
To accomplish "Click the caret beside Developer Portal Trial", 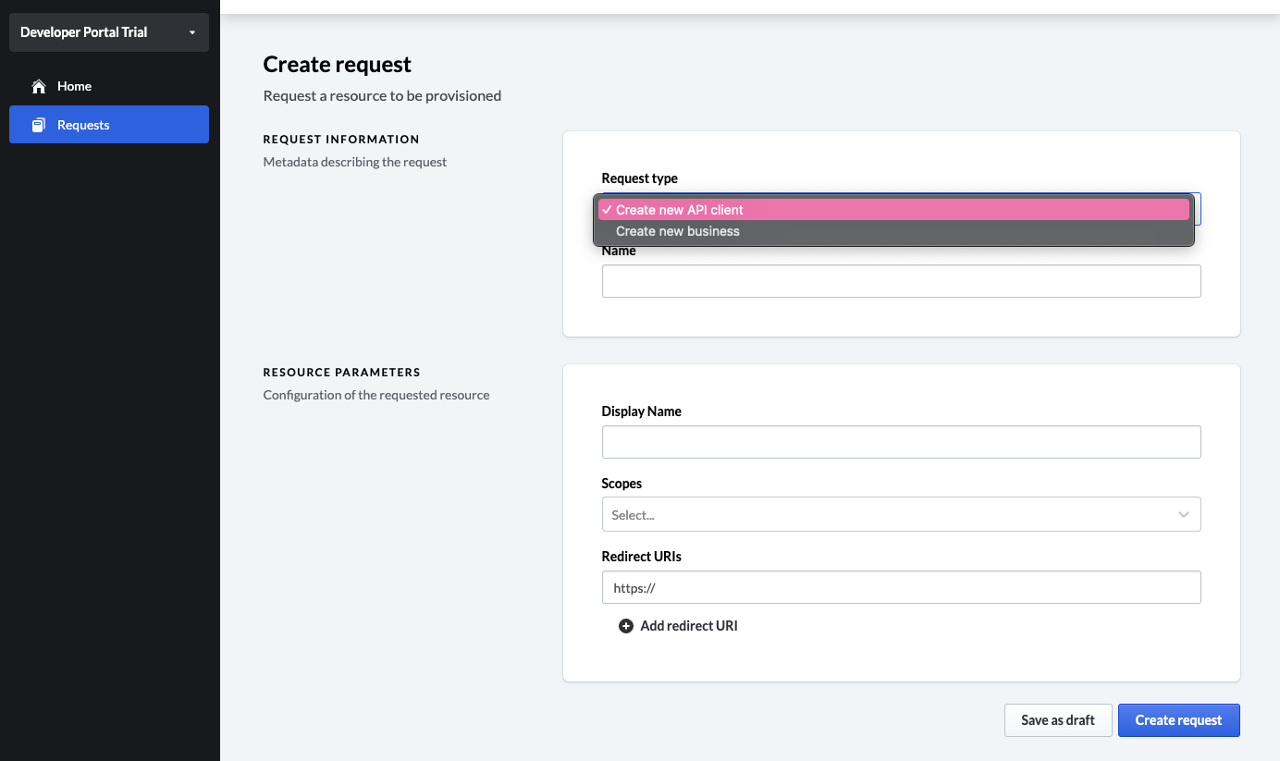I will point(192,32).
